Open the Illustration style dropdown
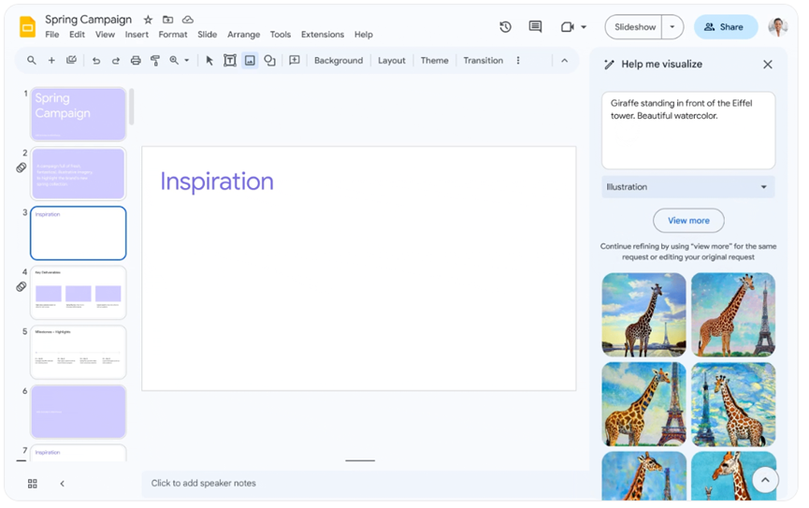The height and width of the screenshot is (508, 809). coord(687,187)
